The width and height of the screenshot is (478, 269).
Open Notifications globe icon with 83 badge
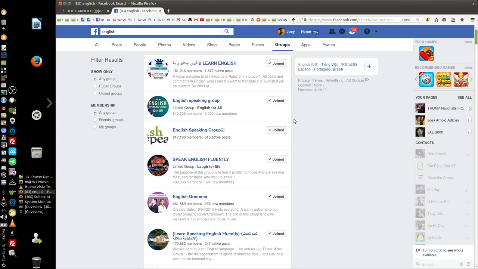[352, 31]
